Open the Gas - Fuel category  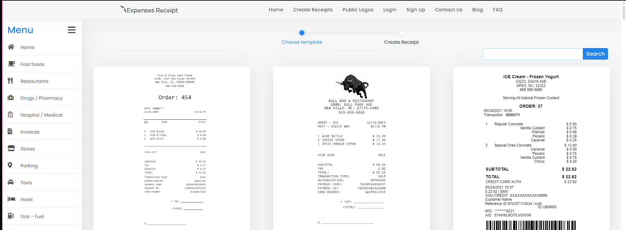(x=32, y=216)
